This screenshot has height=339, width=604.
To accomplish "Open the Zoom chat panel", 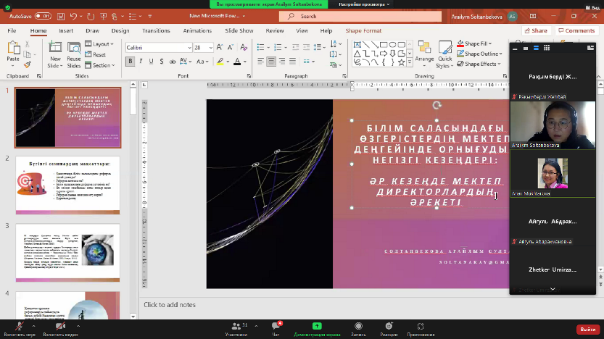I will 276,327.
